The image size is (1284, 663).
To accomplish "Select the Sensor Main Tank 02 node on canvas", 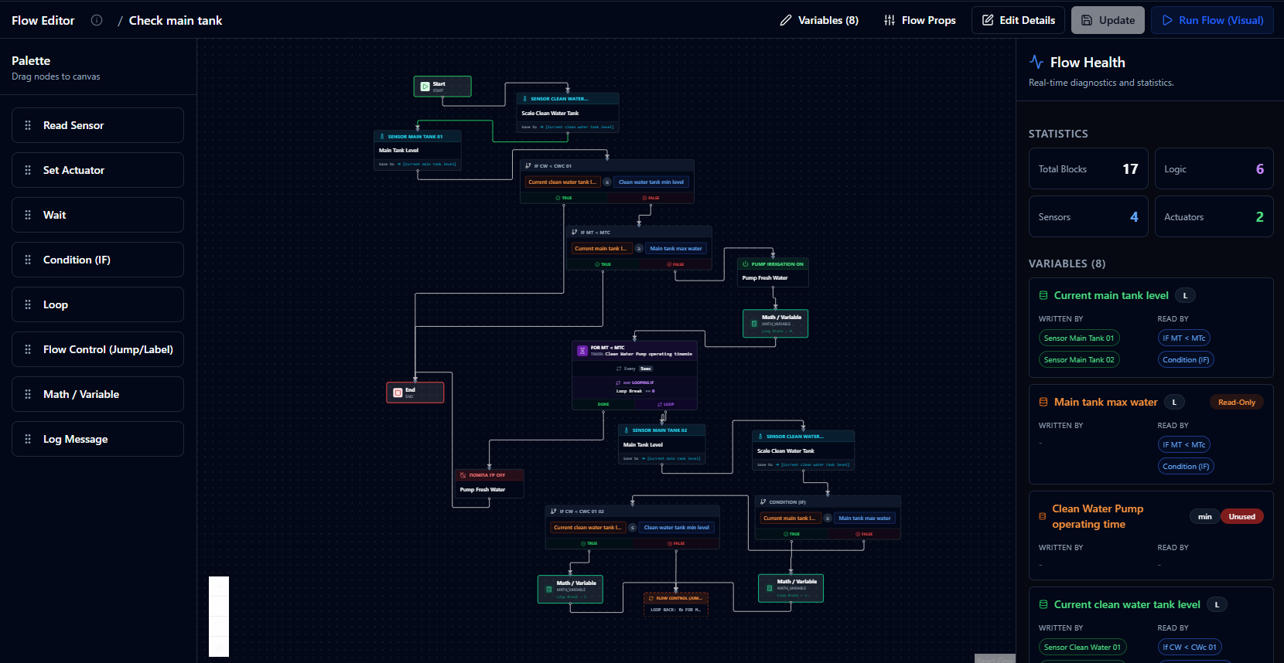I will (662, 444).
